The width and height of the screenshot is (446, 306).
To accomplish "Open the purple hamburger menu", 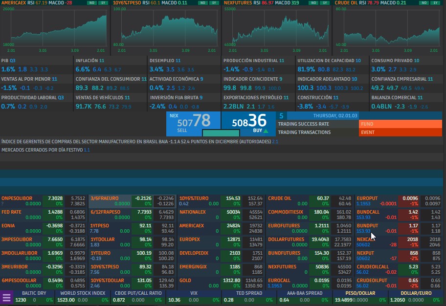I will (7, 297).
